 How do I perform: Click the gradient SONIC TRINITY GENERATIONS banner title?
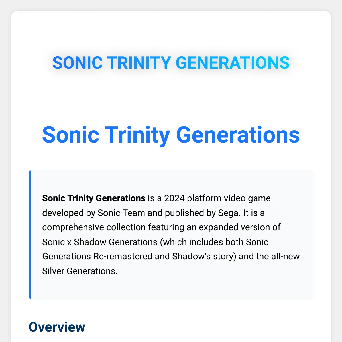click(171, 63)
